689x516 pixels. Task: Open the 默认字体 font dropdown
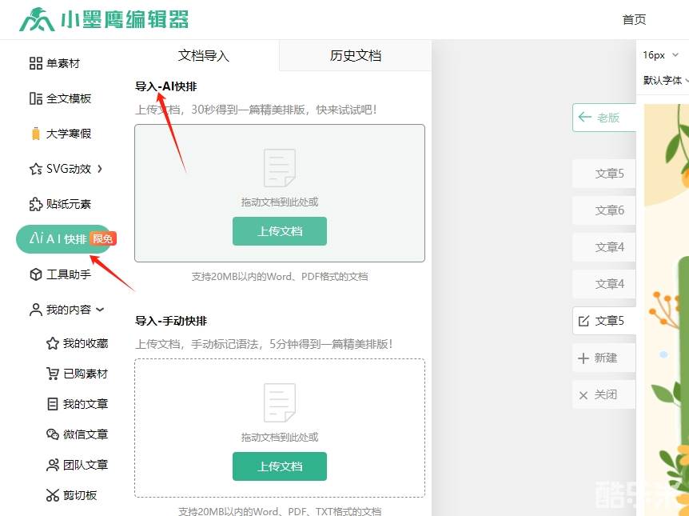click(665, 80)
